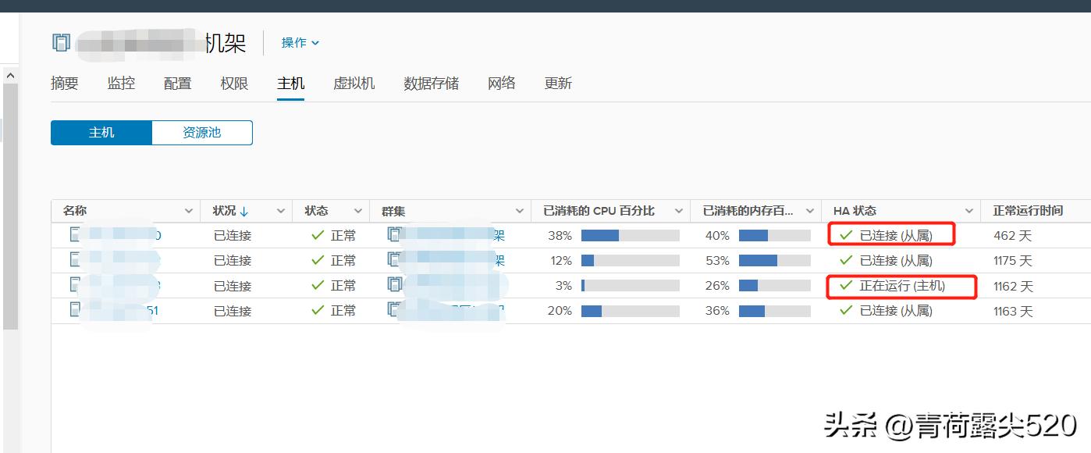Viewport: 1091px width, 453px height.
Task: Switch to the 虚拟机 tab
Action: pos(354,84)
